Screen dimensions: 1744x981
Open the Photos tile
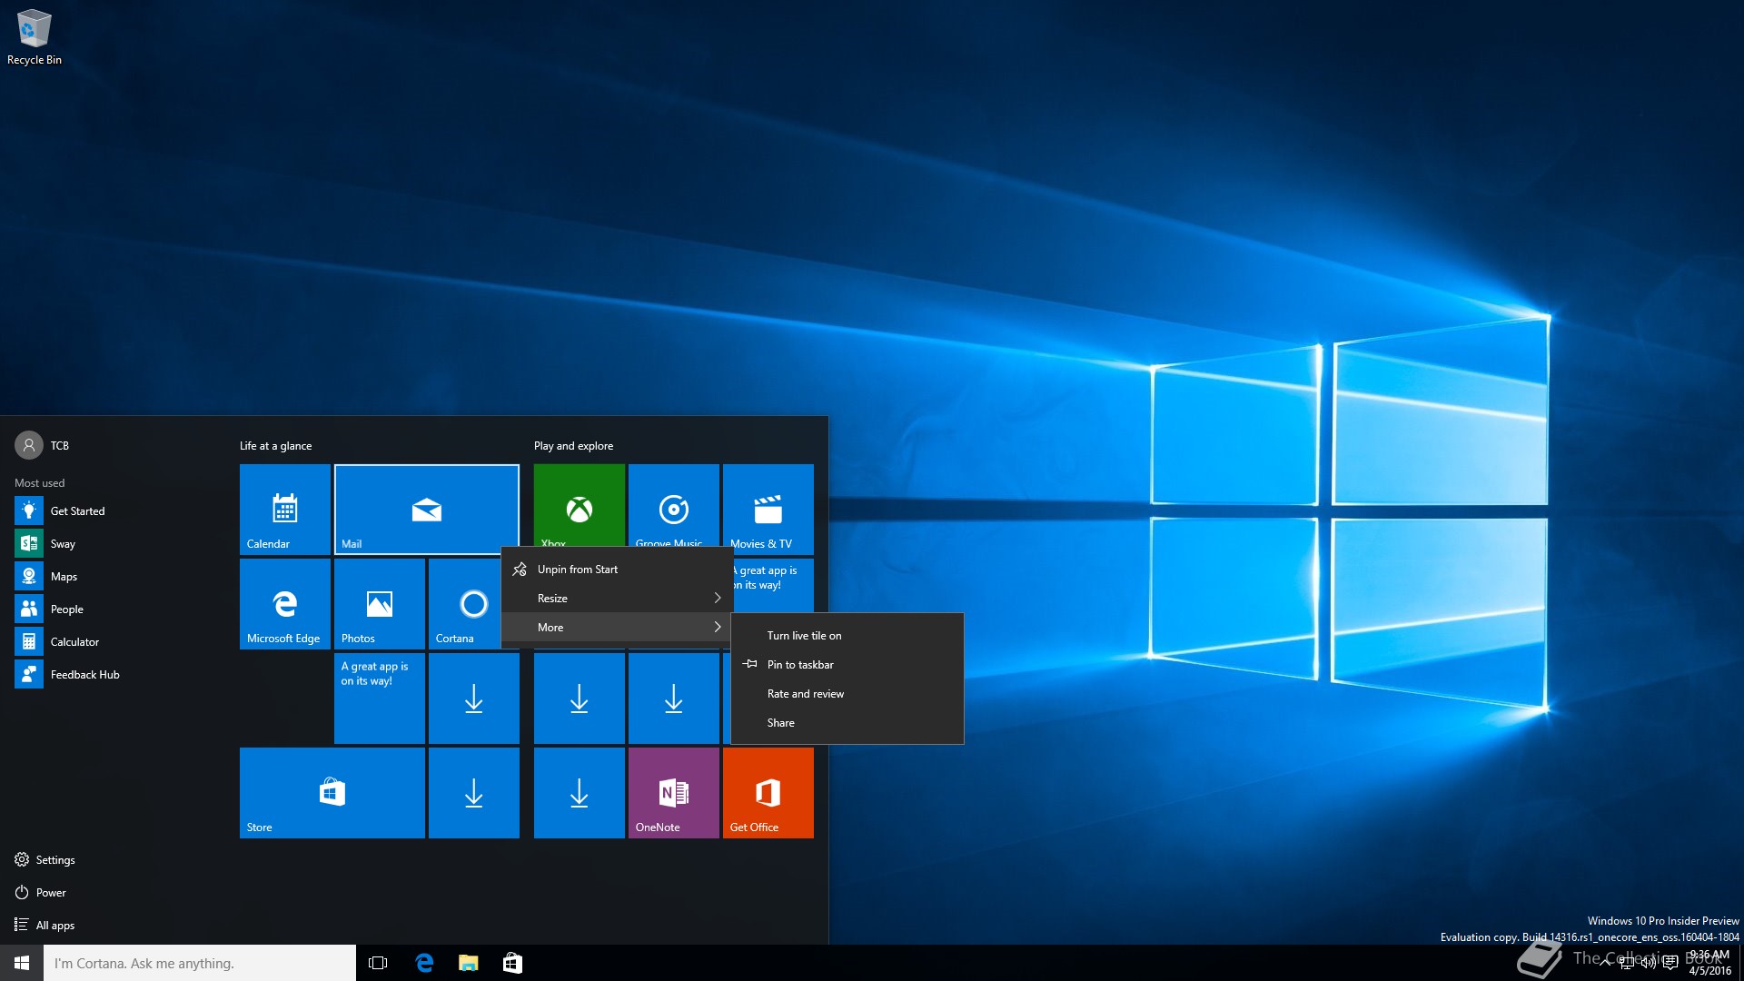coord(380,604)
